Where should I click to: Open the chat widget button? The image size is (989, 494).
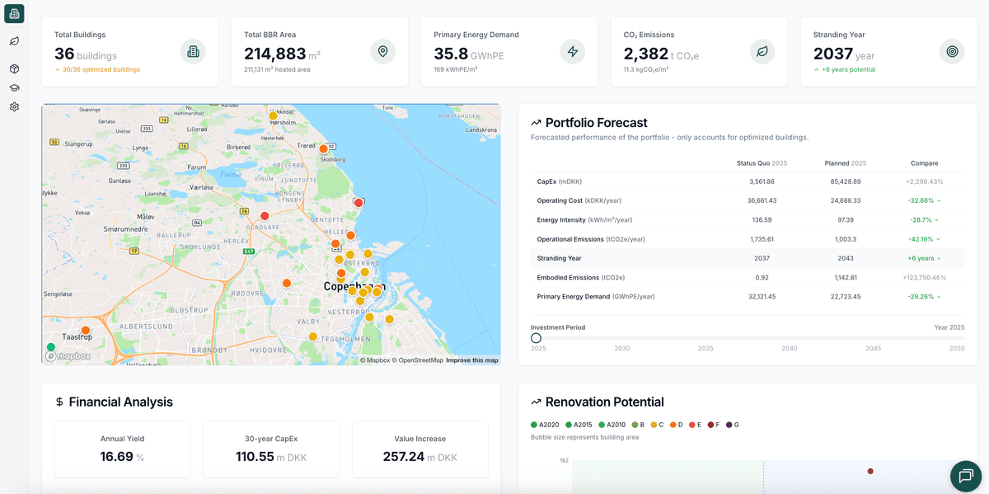point(966,476)
